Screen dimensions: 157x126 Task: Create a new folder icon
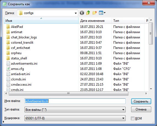point(95,13)
